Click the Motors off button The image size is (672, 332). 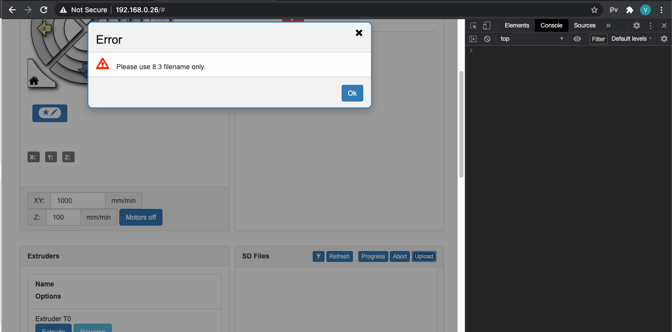click(x=141, y=217)
